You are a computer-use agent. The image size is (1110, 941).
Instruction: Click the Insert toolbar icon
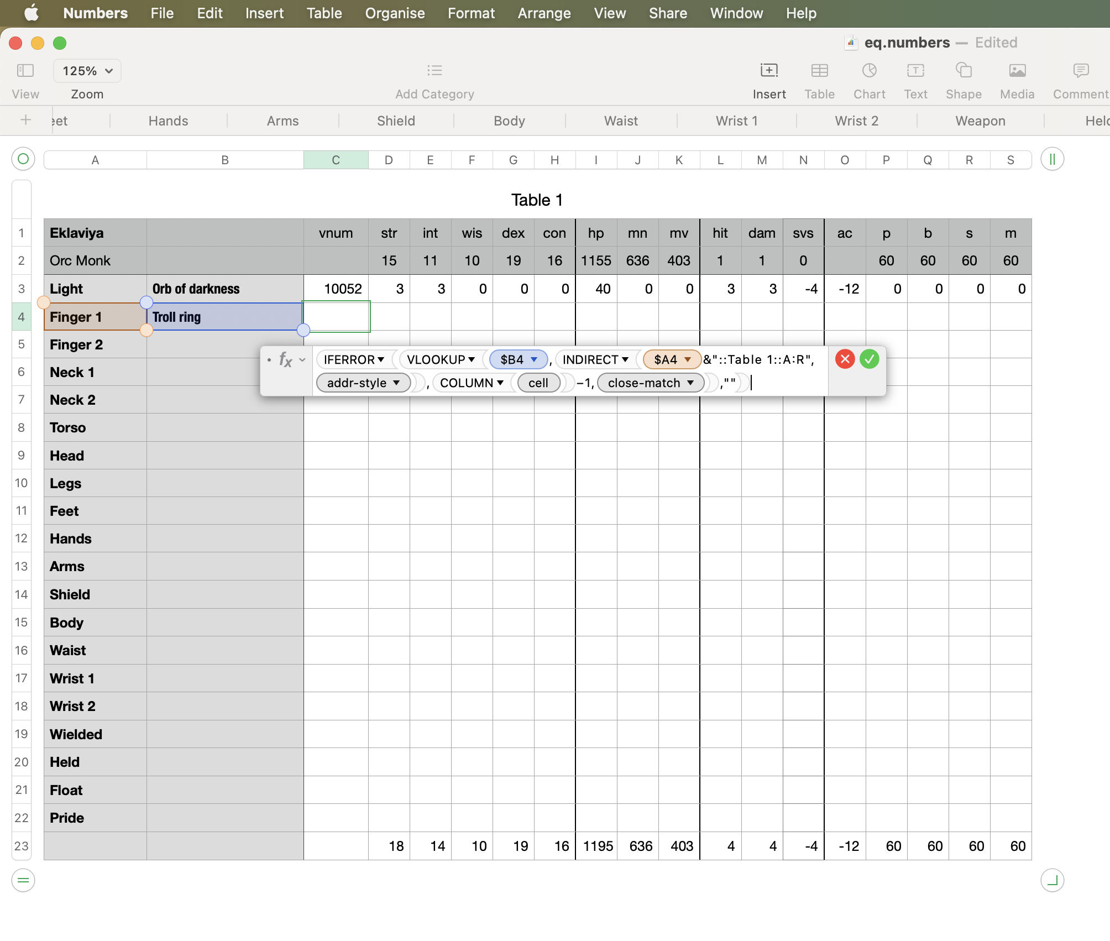pos(769,71)
